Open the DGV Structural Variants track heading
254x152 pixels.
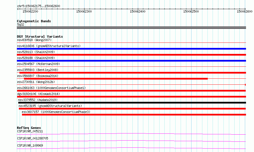coord(40,37)
